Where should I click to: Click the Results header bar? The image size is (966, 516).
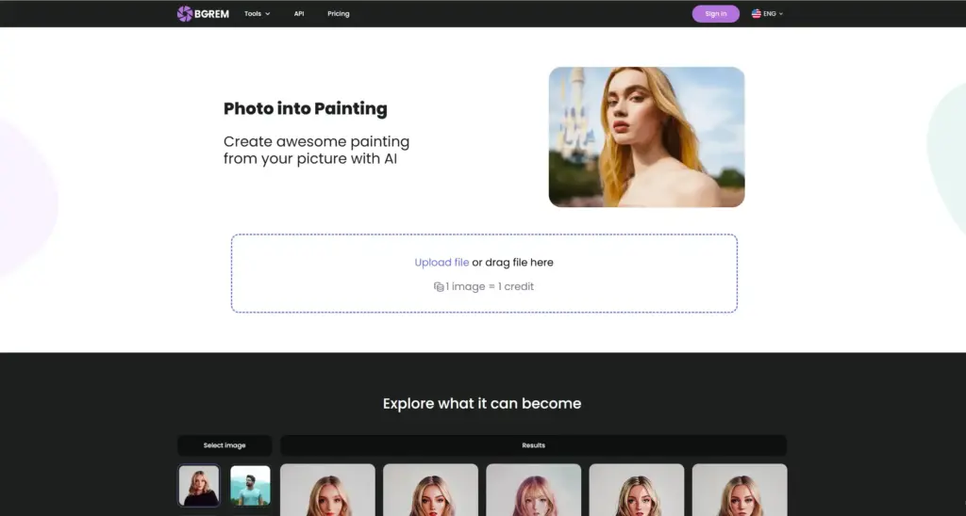point(534,445)
